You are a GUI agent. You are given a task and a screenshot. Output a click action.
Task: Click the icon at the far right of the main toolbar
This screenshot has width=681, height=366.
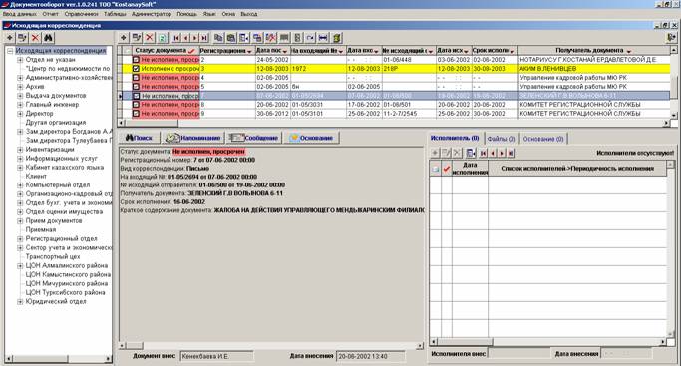(x=671, y=38)
